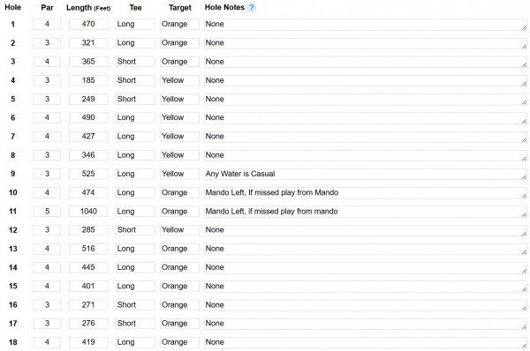
Task: Click resize grip on hole 14 notes box
Action: (524, 271)
